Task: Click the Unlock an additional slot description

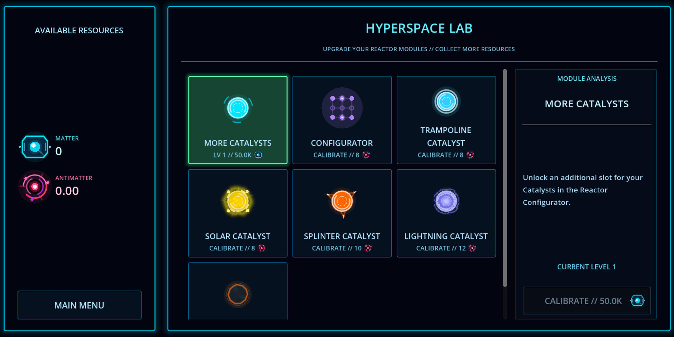Action: point(583,190)
